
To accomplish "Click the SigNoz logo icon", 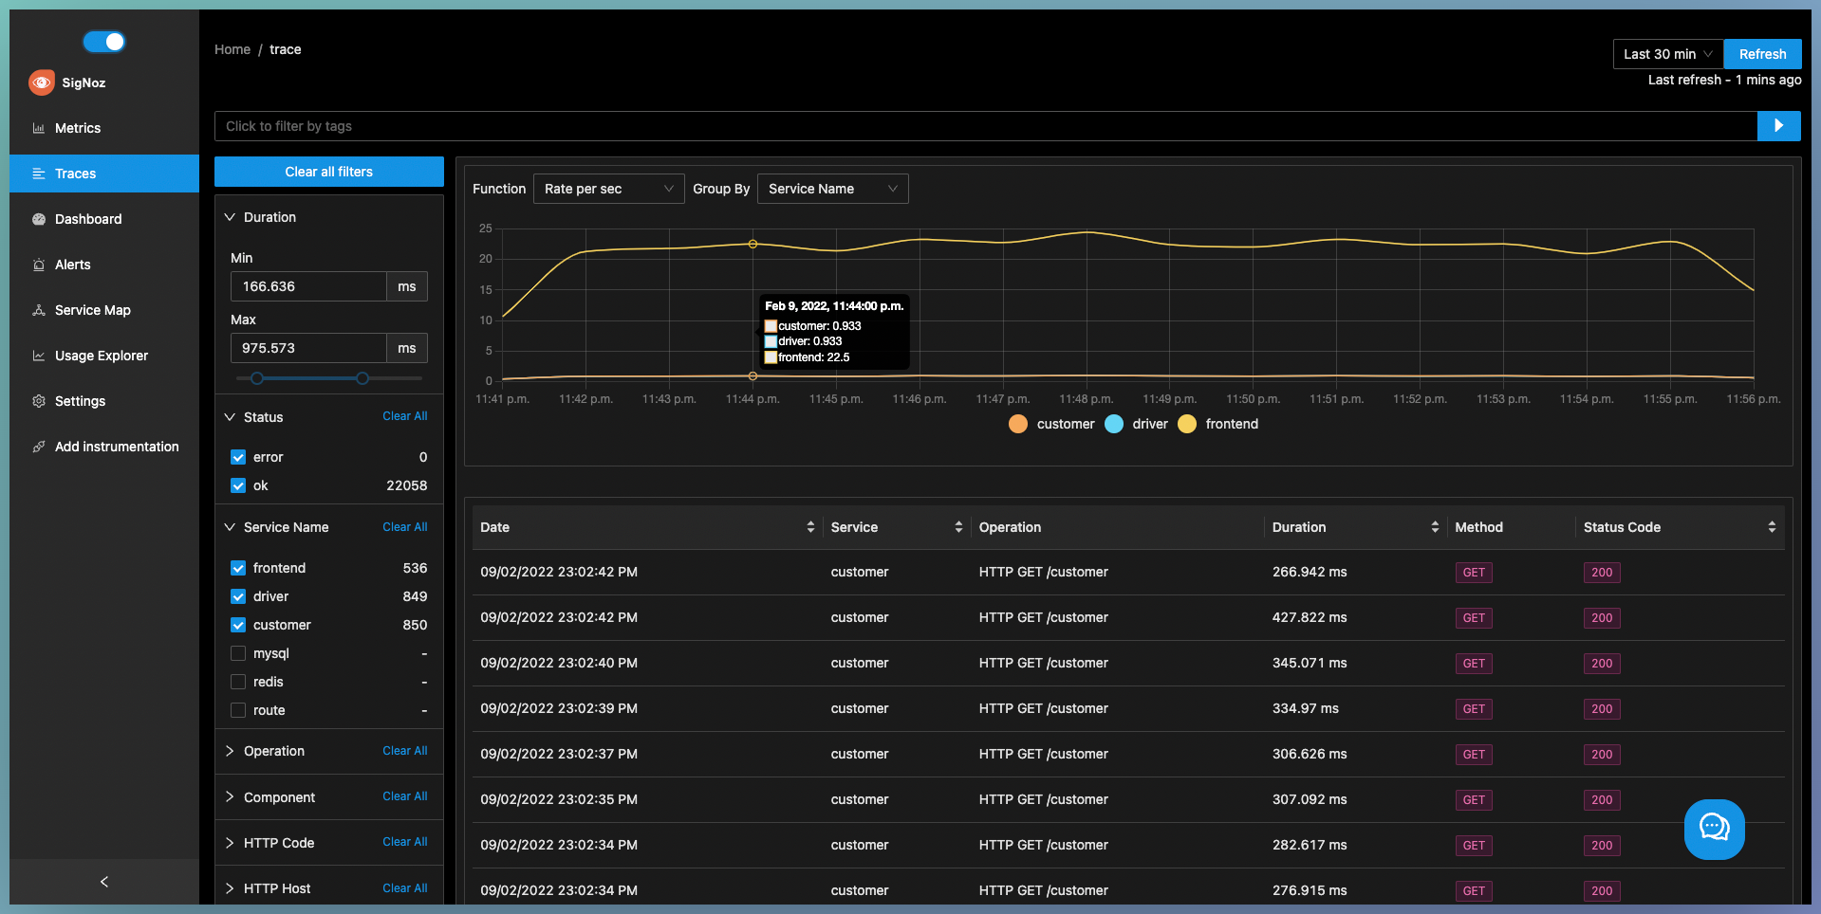I will pos(42,82).
